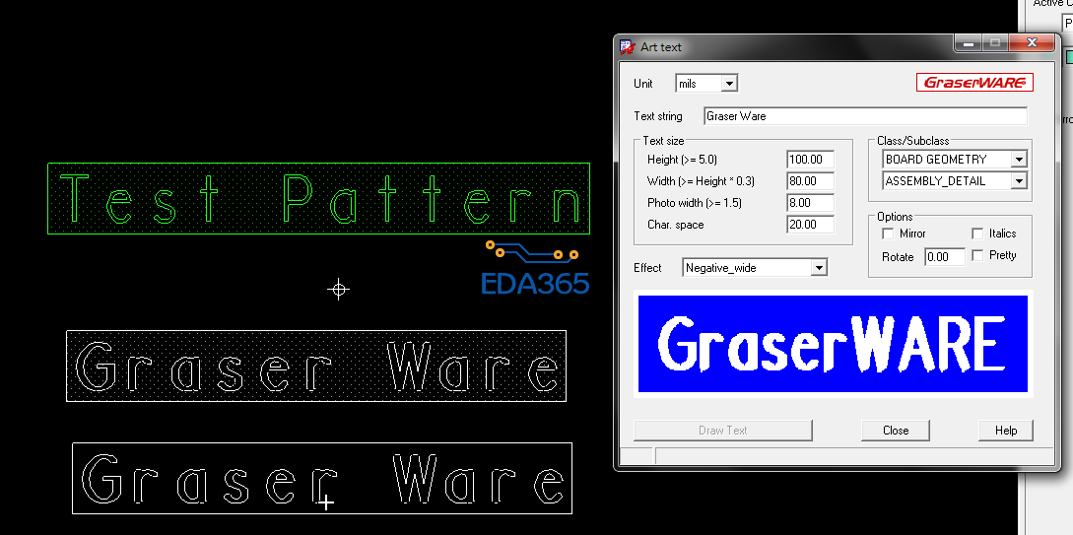Enable the Italics checkbox
This screenshot has height=535, width=1073.
[977, 234]
